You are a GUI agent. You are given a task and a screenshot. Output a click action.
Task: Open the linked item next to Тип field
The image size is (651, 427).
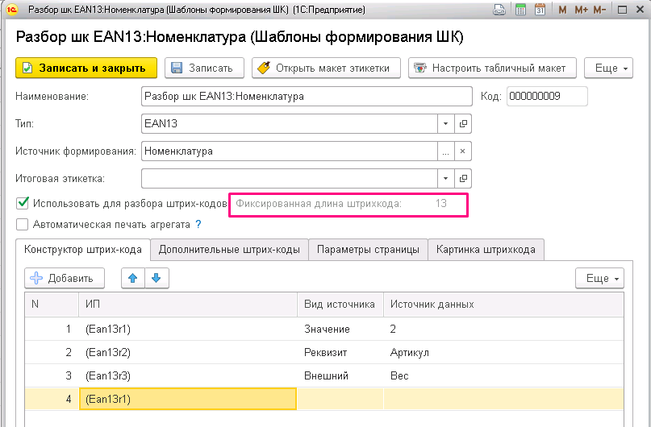coord(463,124)
